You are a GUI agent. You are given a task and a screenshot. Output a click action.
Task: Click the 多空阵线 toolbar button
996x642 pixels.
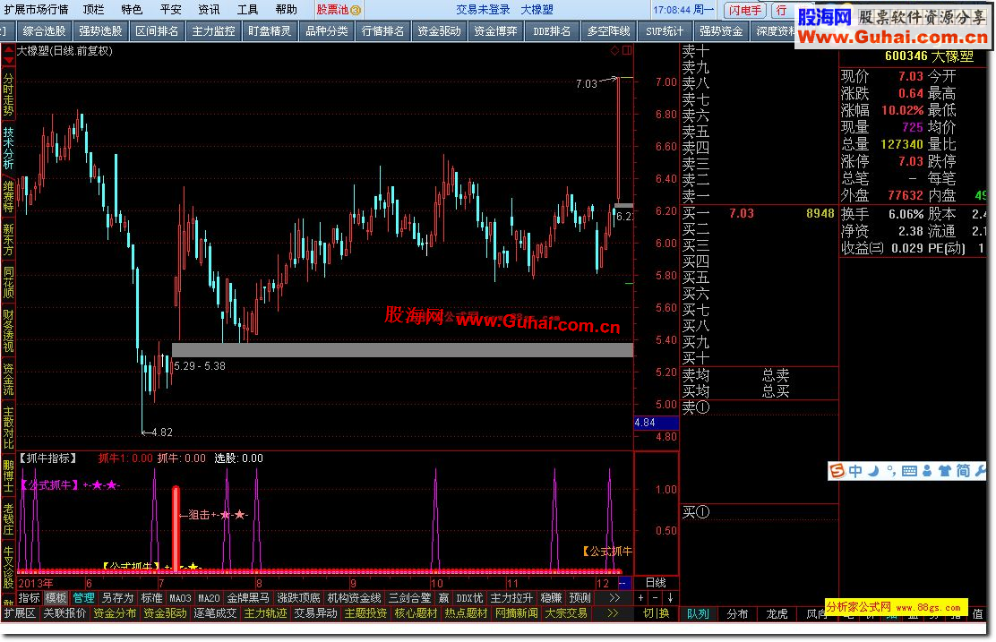608,30
